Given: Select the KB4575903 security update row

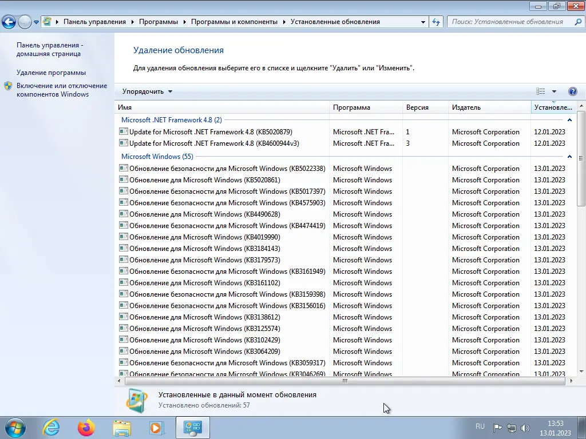Looking at the screenshot, I should pos(346,203).
